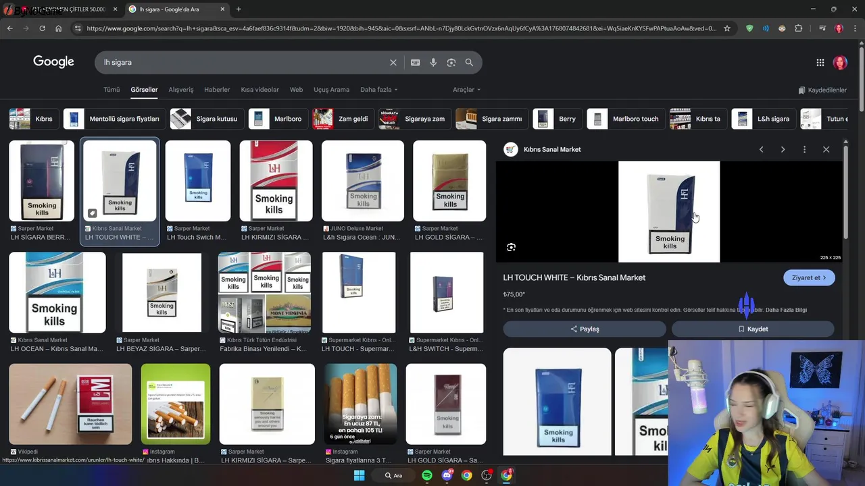Clear the Google search box text

pyautogui.click(x=393, y=62)
